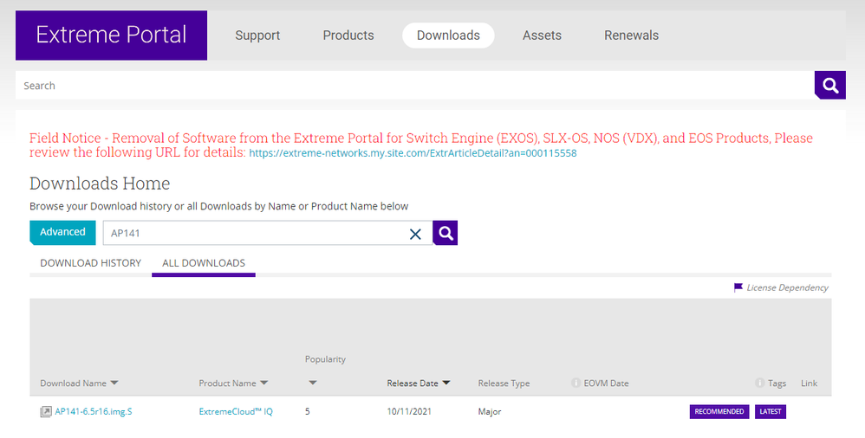Open the ExtremeCloud IQ product link

click(236, 412)
